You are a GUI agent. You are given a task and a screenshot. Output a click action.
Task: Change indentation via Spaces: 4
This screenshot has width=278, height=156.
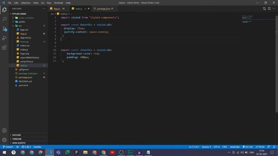[207, 147]
